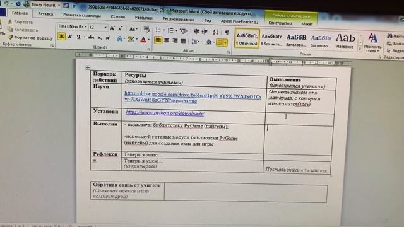Viewport: 404px width, 227px height.
Task: Apply the Обычный style
Action: point(247,39)
